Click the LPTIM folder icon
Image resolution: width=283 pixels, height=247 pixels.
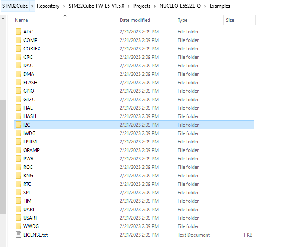pyautogui.click(x=18, y=141)
